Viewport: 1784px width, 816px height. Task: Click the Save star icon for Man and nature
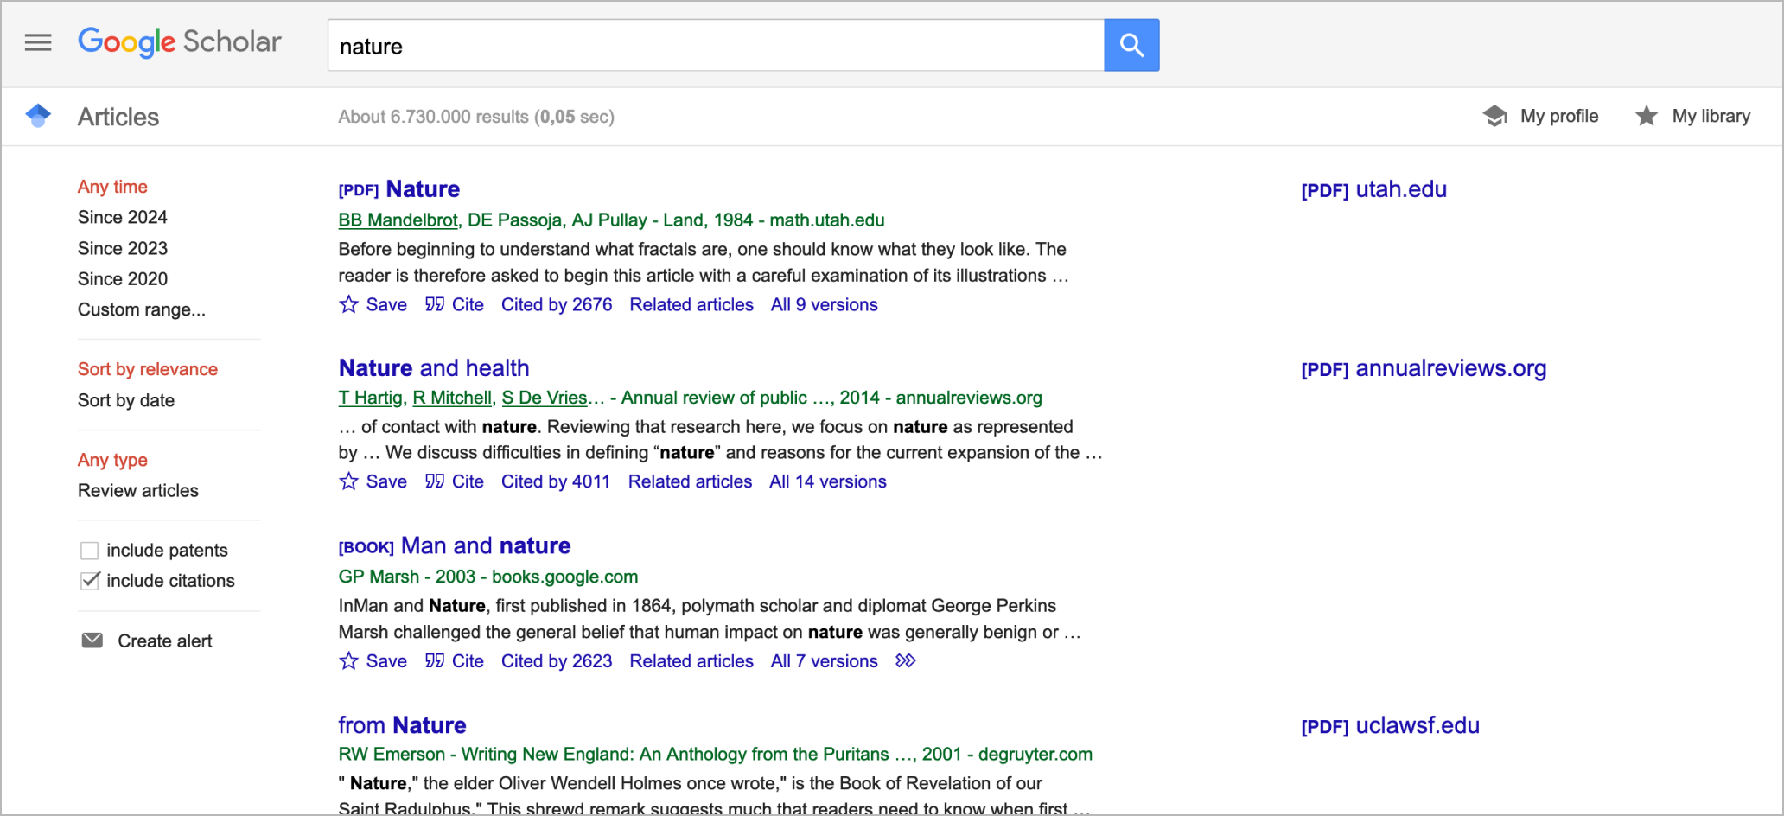click(348, 661)
